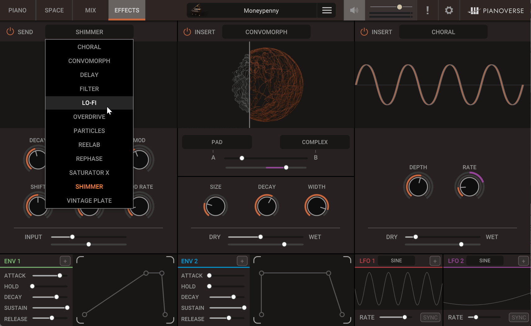Click the exclamation panic icon
This screenshot has height=326, width=531.
(428, 10)
